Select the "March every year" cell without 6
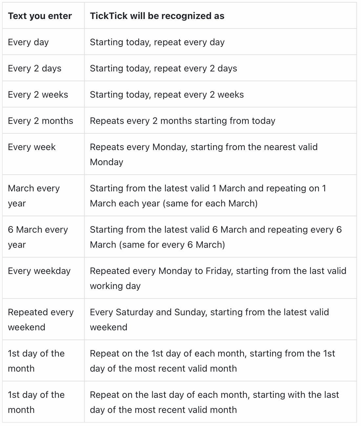This screenshot has height=426, width=361. pos(34,196)
